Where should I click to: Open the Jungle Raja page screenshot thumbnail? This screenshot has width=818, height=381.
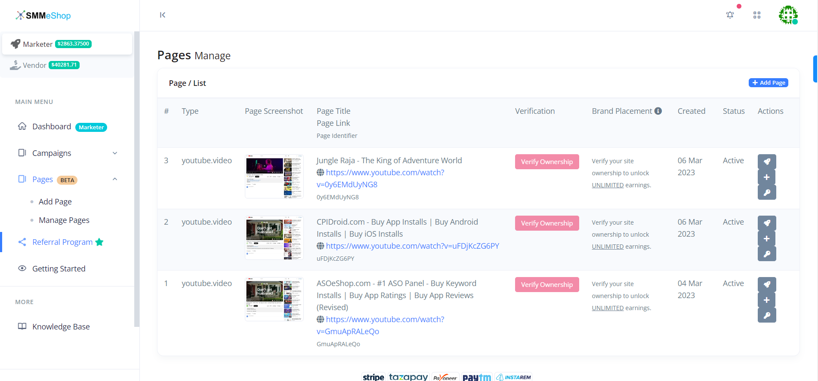(274, 176)
